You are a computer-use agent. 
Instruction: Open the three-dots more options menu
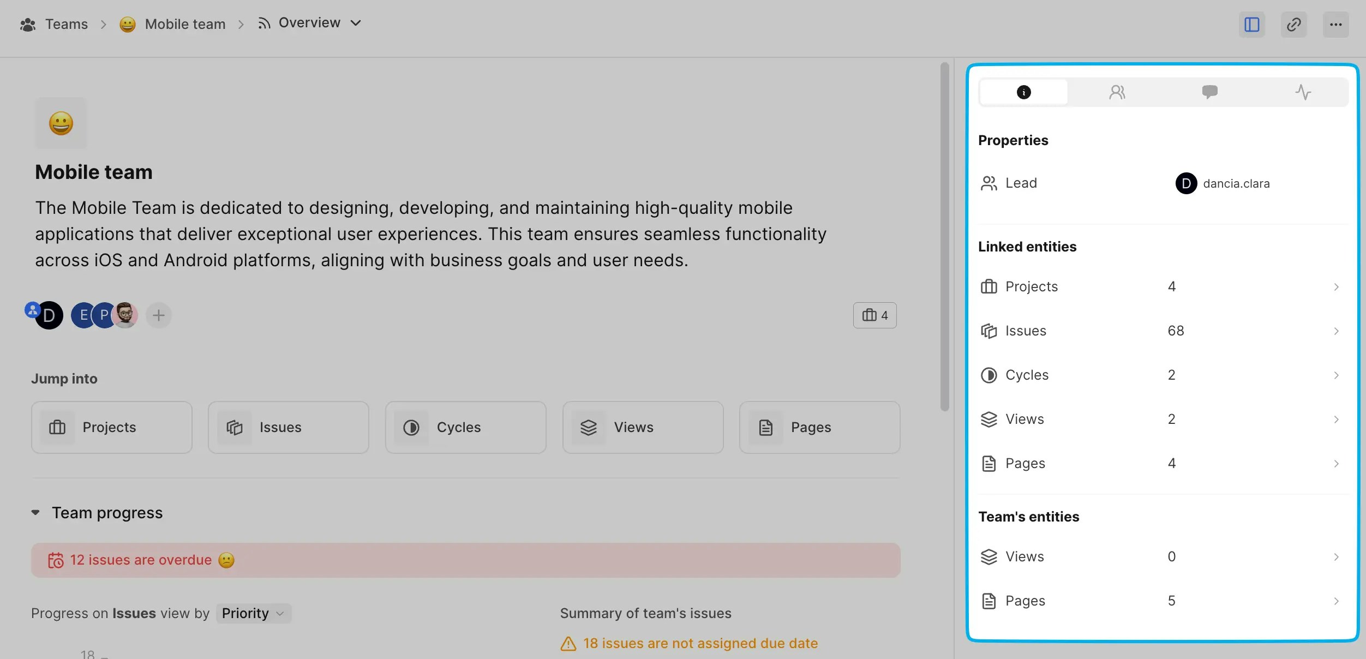point(1335,25)
